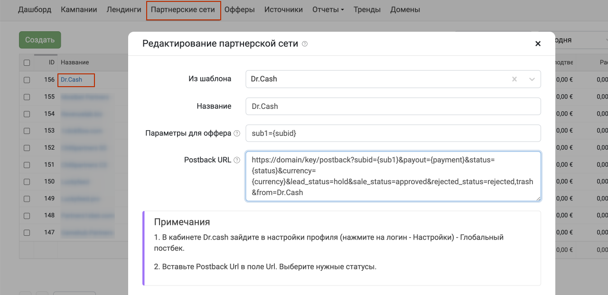The image size is (608, 295).
Task: Check the row 150 checkbox
Action: coord(27,182)
